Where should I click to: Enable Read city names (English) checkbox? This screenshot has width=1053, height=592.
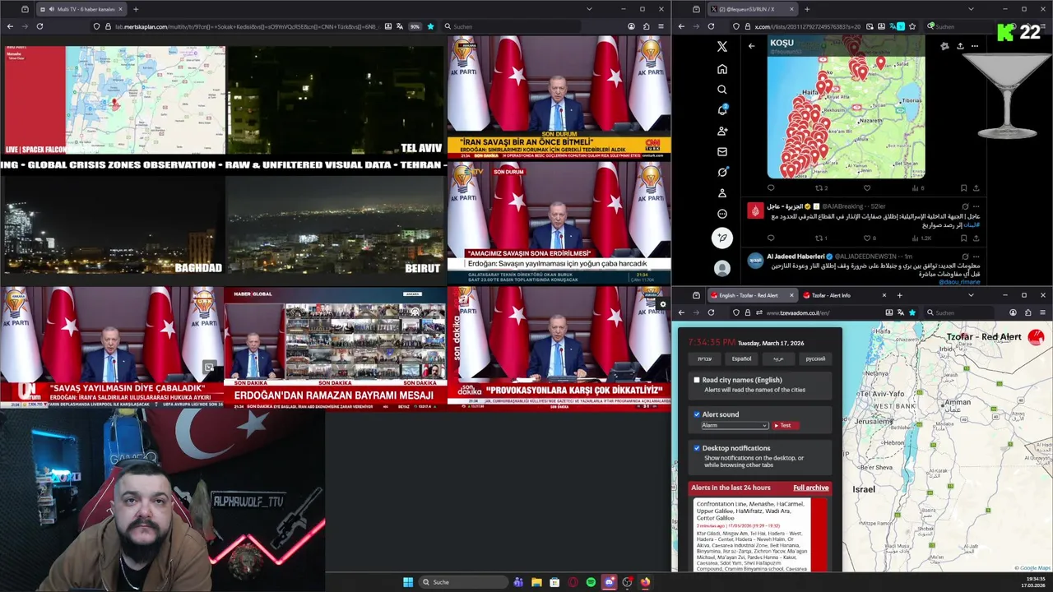tap(697, 380)
